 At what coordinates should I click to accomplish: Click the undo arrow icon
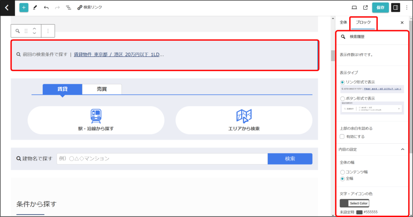click(46, 7)
